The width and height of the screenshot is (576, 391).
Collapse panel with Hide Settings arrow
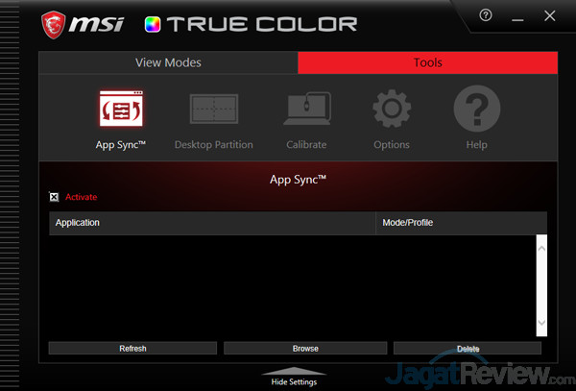[x=294, y=374]
